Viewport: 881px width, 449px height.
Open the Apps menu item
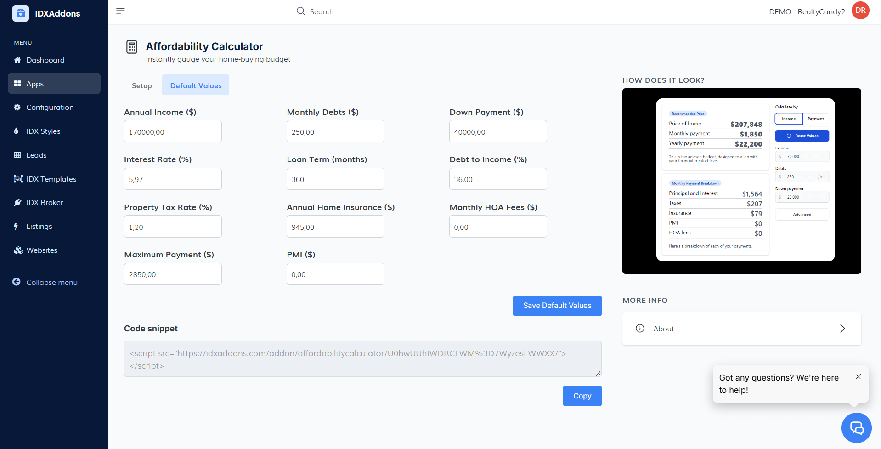(54, 84)
